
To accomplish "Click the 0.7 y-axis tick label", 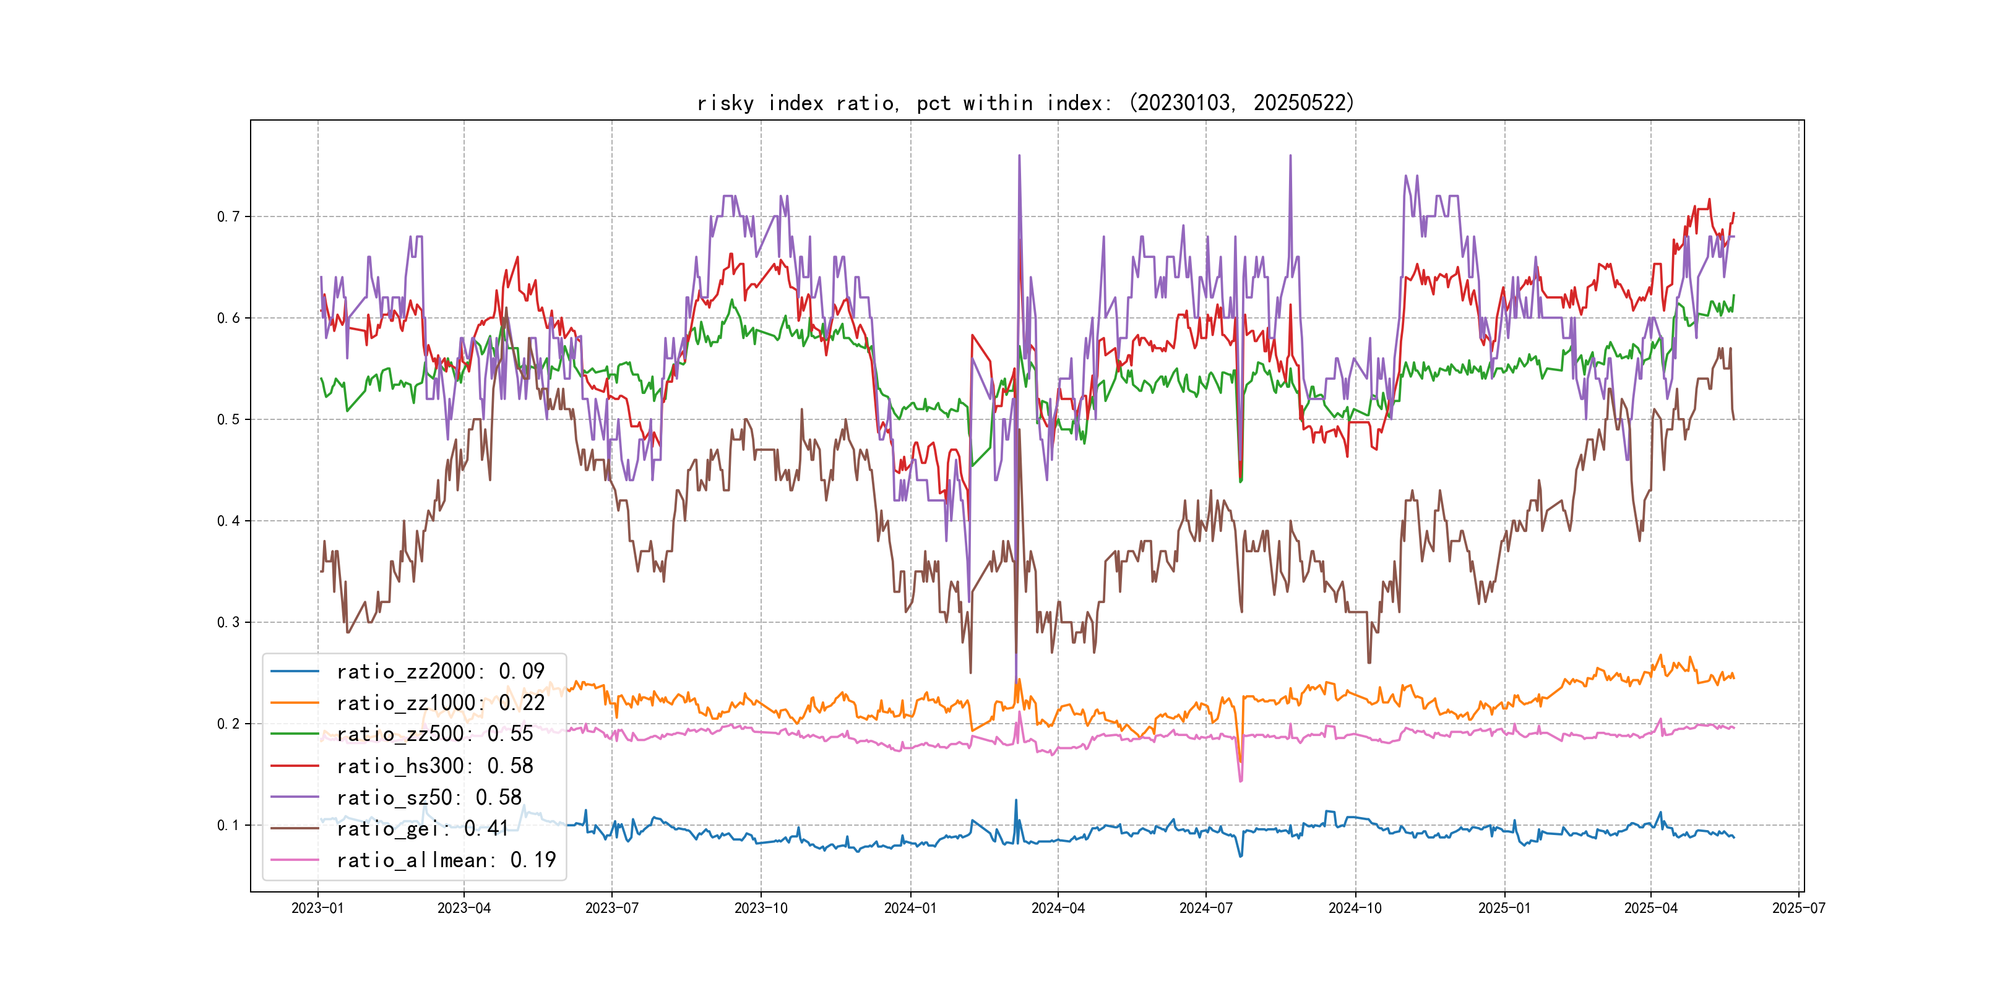I will (228, 217).
